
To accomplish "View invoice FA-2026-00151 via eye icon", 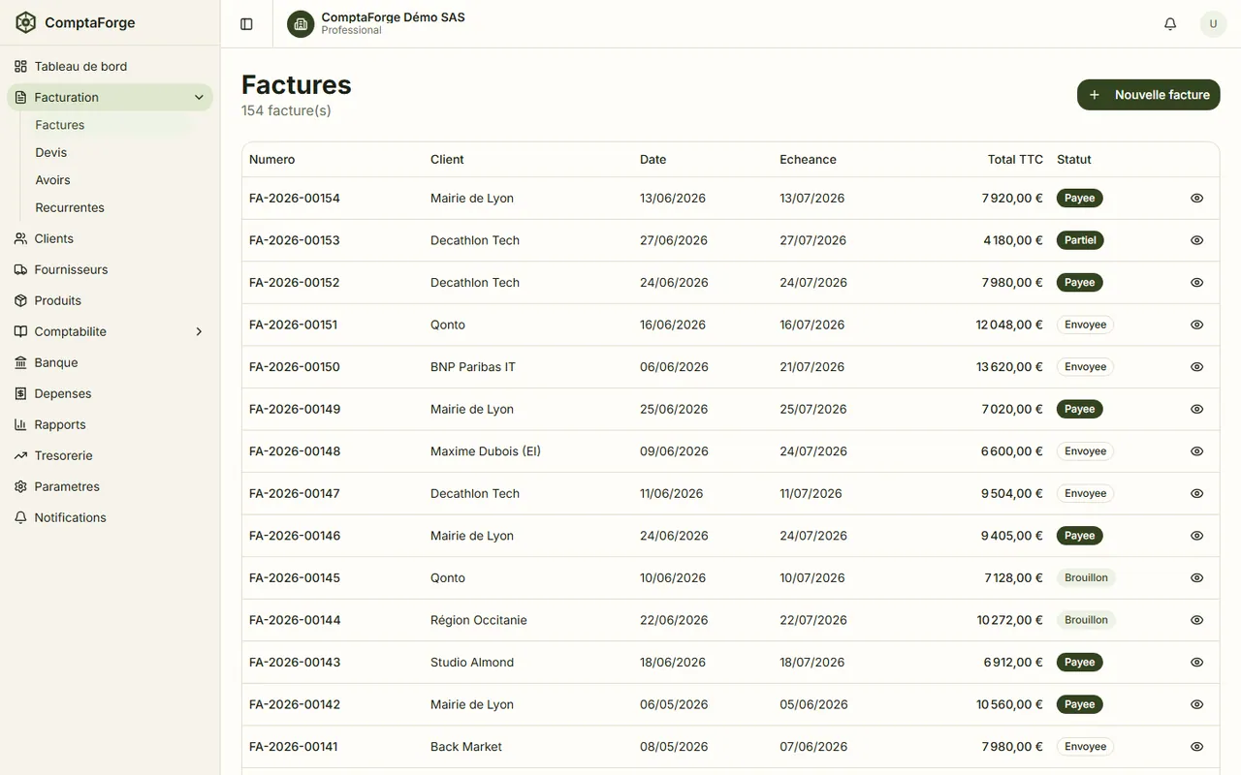I will [1196, 325].
